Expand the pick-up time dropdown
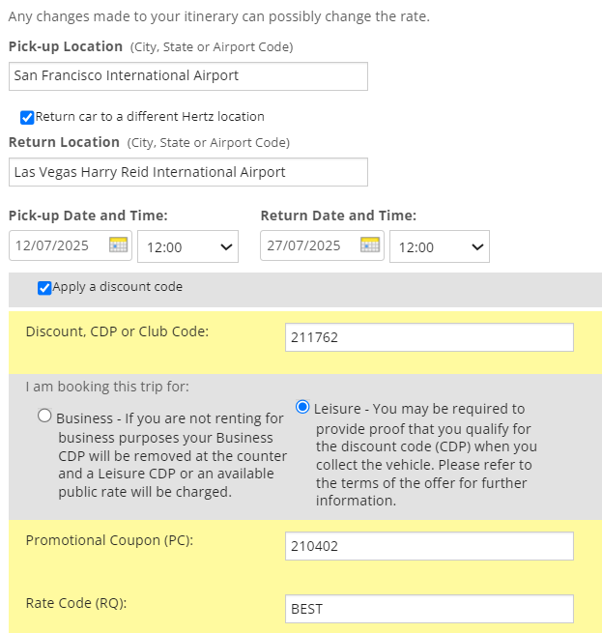This screenshot has height=633, width=602. (188, 246)
